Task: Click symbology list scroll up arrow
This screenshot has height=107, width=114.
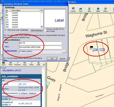Action: tap(42, 10)
